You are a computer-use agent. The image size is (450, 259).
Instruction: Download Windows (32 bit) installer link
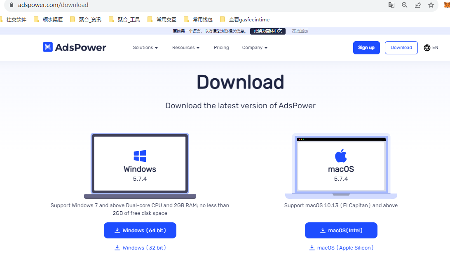pyautogui.click(x=140, y=248)
